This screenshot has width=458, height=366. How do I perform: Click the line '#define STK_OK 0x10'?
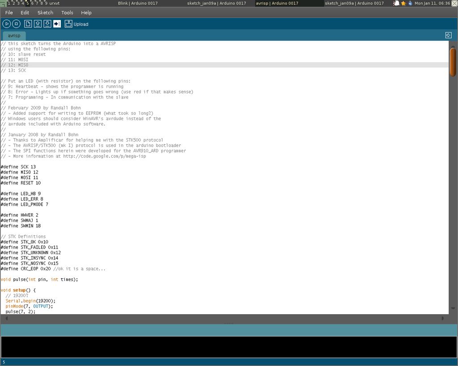coord(24,242)
